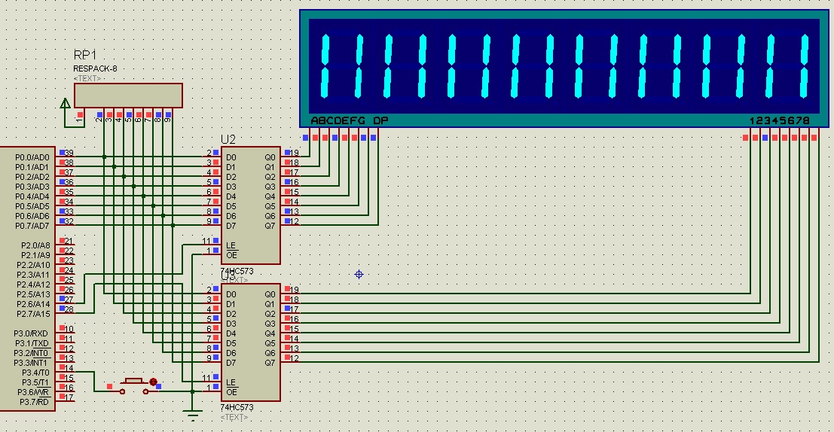Click the <TEXT> placeholder under RESPACK-8

click(x=87, y=78)
